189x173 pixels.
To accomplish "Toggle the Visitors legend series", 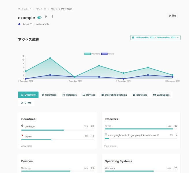I will (107, 54).
